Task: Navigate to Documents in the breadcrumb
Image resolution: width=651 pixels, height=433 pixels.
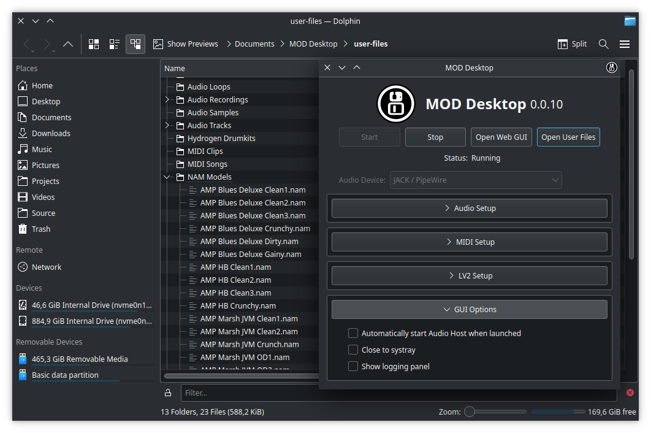Action: tap(254, 44)
